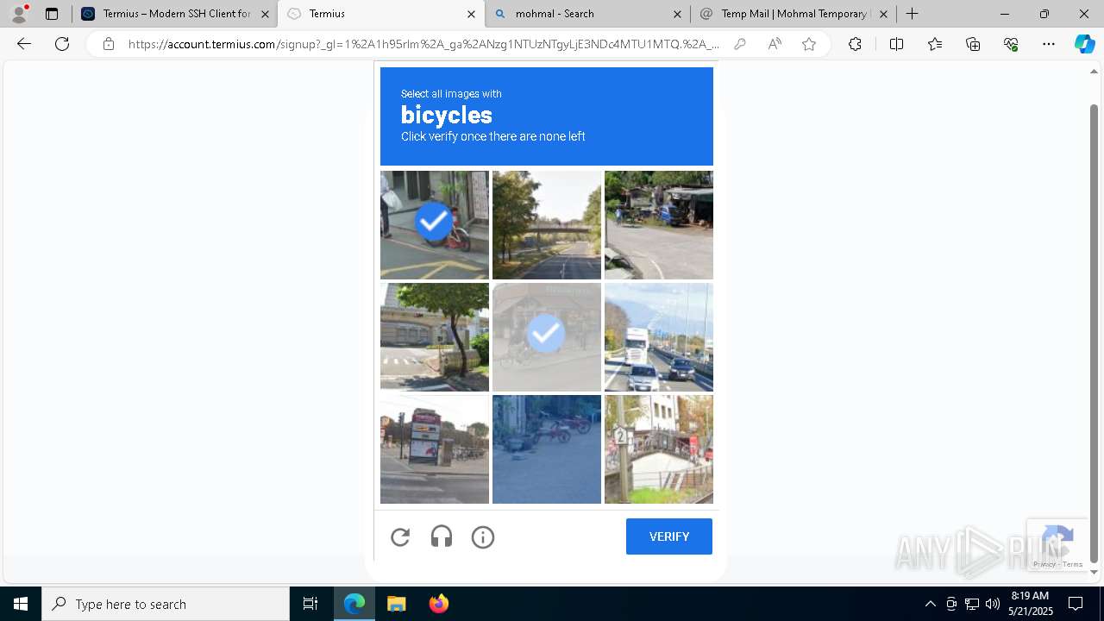The image size is (1104, 621).
Task: Toggle Read Aloud in address bar
Action: [x=775, y=44]
